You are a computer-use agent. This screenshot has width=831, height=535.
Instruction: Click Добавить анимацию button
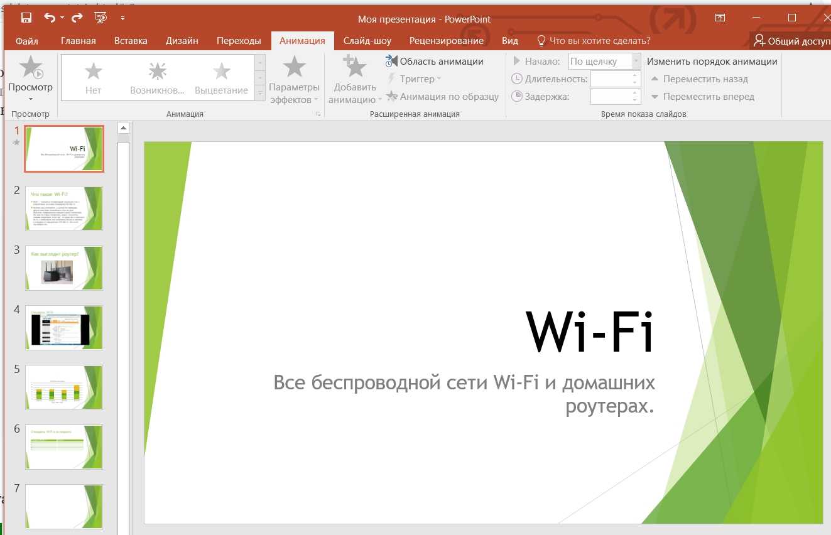pos(355,80)
